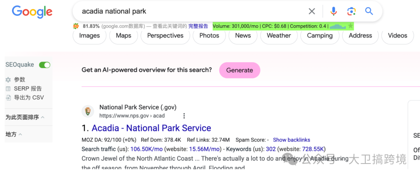Collapse the 为此页面排序 section
Viewport: 420px width, 176px height.
coord(42,117)
